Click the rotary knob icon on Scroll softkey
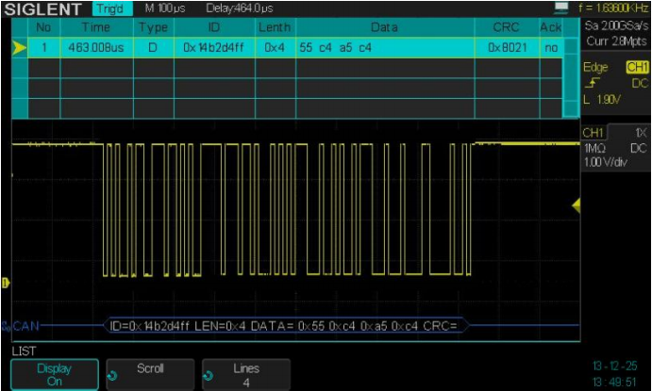 (112, 376)
